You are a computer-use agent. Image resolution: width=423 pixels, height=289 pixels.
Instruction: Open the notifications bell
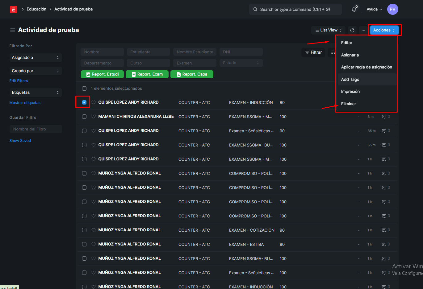point(354,9)
